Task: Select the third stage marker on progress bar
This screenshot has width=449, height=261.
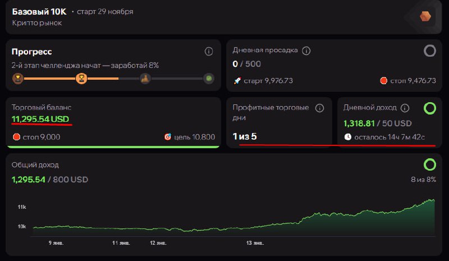Action: (x=145, y=79)
